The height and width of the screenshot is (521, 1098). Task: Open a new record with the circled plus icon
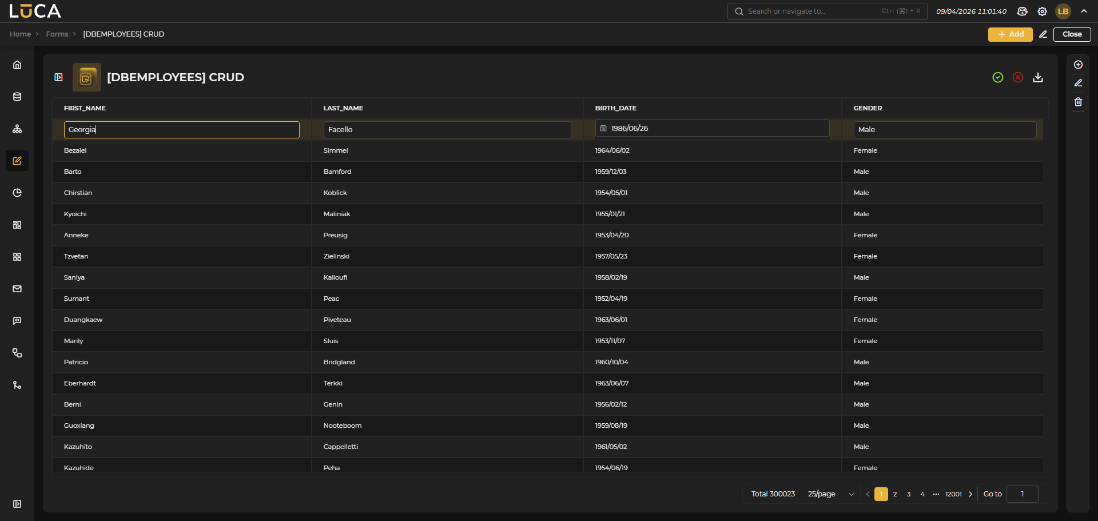coord(1079,65)
